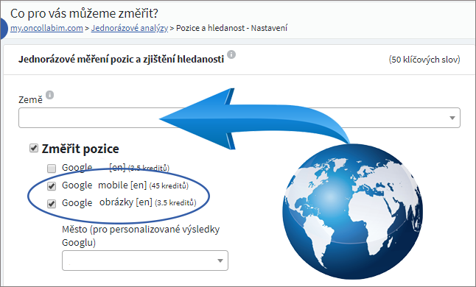Click the blue circle at left edge
The height and width of the screenshot is (287, 476).
pos(3,29)
